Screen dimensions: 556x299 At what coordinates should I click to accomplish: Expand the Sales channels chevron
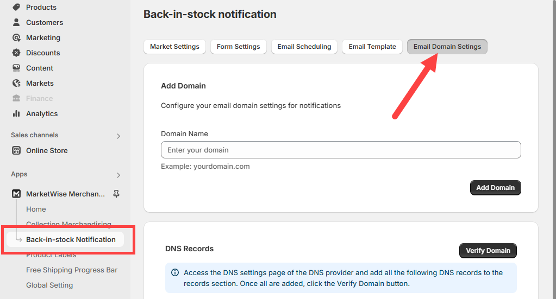(118, 136)
